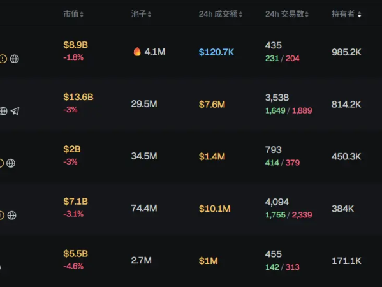Click 24h volume $1M
Viewport: 382px width, 287px height.
click(x=209, y=261)
